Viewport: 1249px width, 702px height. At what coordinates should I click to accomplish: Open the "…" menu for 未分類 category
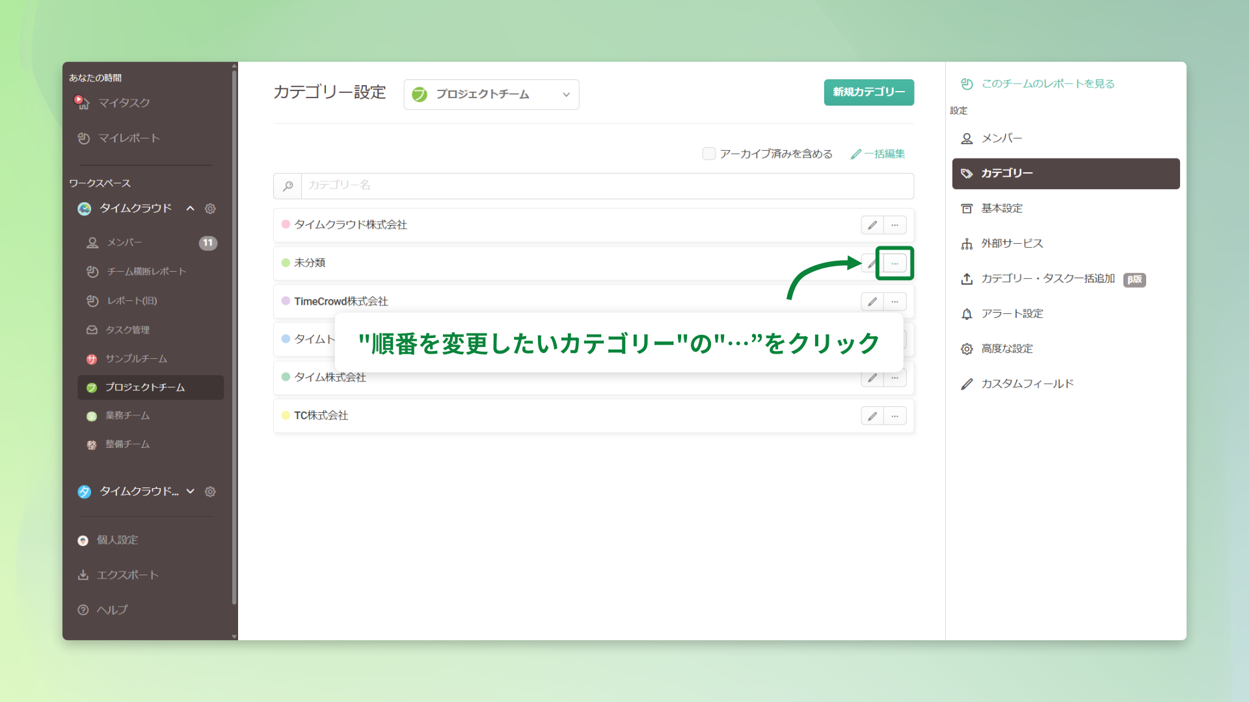click(895, 263)
